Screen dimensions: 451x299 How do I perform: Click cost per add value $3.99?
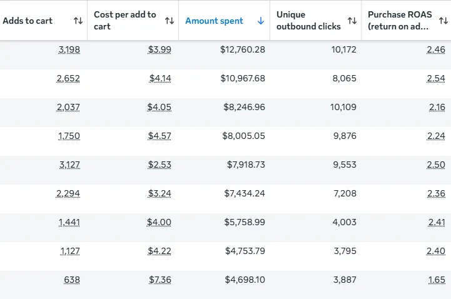(160, 50)
